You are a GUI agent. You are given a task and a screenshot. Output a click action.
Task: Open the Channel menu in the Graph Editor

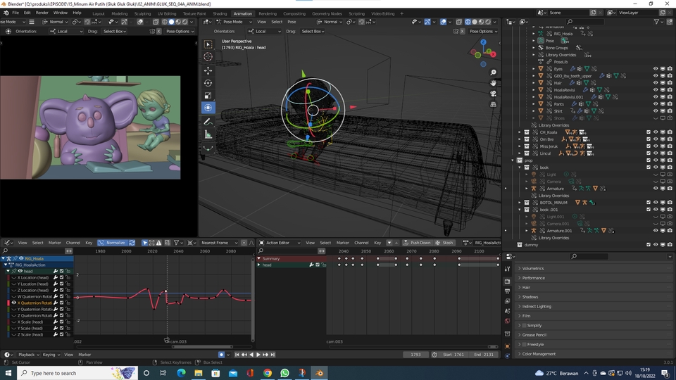click(73, 243)
